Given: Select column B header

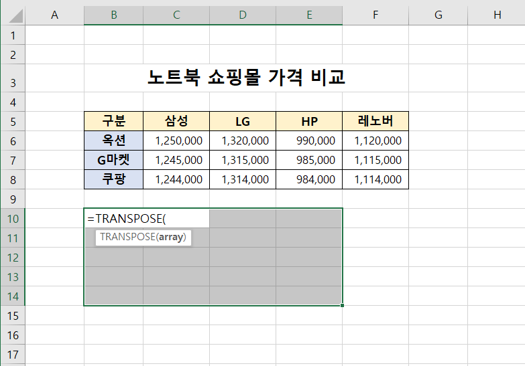Looking at the screenshot, I should (113, 15).
